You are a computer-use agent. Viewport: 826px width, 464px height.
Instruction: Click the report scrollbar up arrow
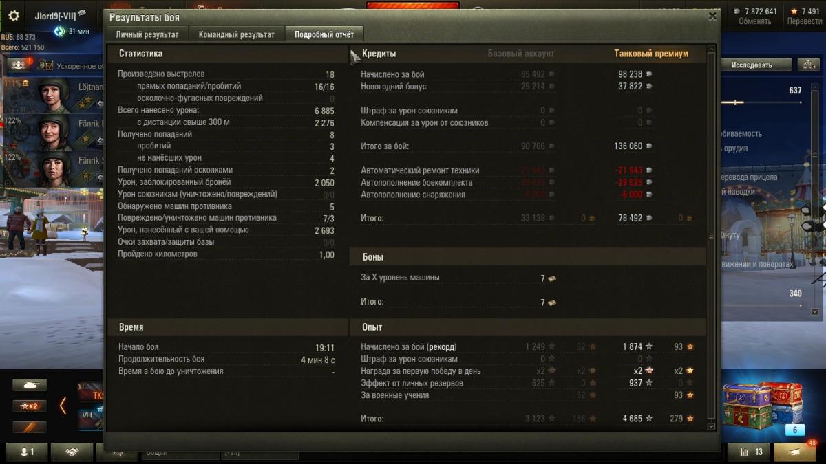[711, 49]
